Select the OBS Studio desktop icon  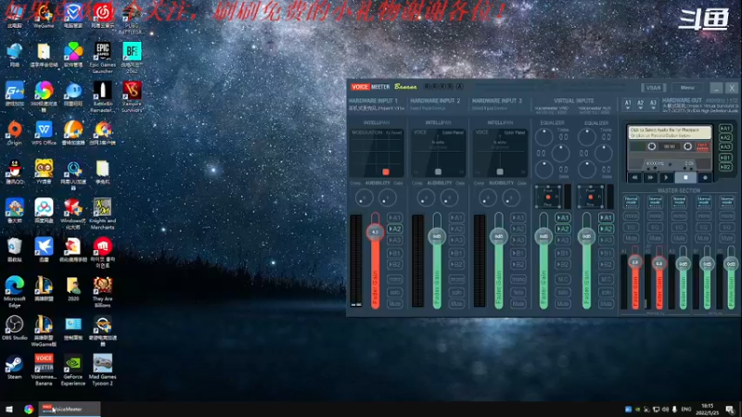(15, 328)
